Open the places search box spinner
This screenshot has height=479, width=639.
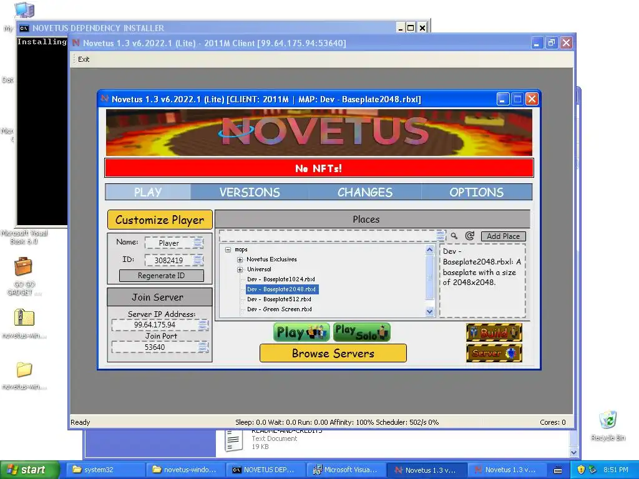(x=441, y=236)
